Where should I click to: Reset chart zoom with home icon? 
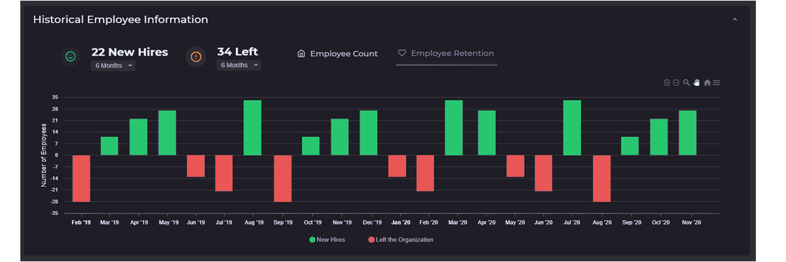click(x=707, y=83)
